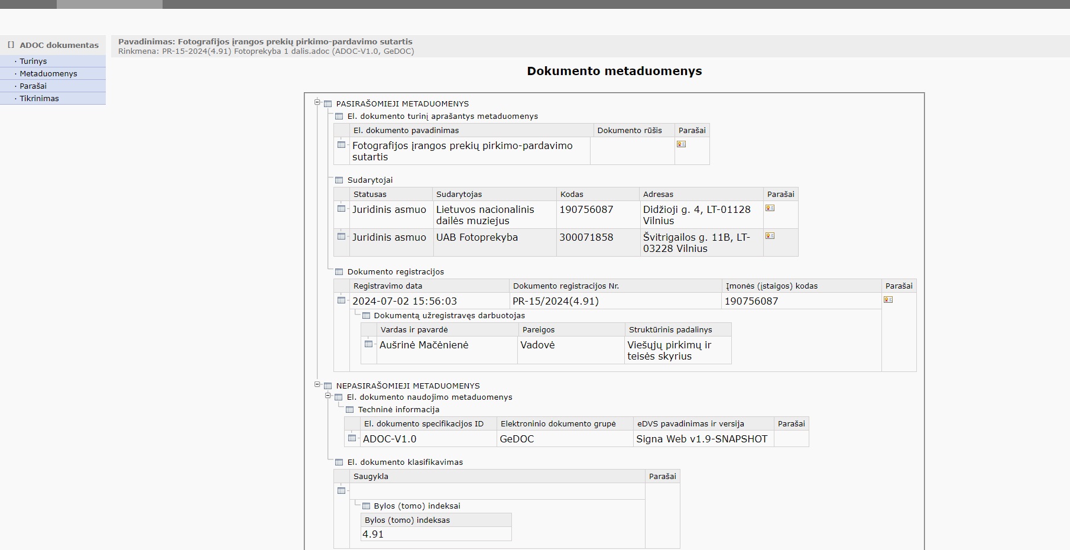The width and height of the screenshot is (1070, 550).
Task: Click the Bylos (tomo) indeksas value 4.91
Action: click(373, 534)
